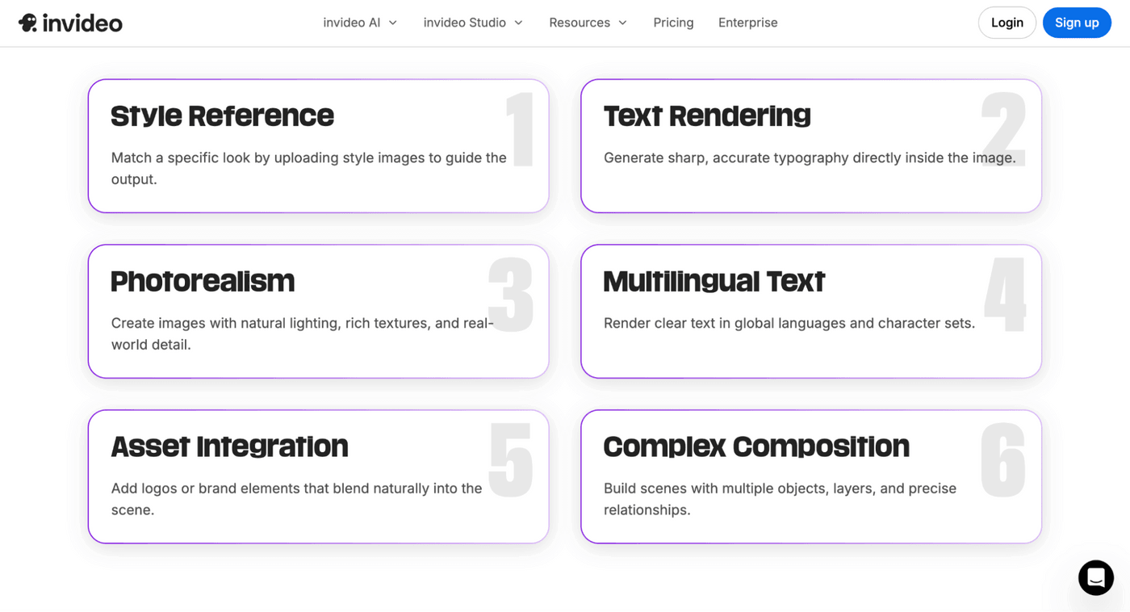Open the Pricing page

click(x=673, y=23)
